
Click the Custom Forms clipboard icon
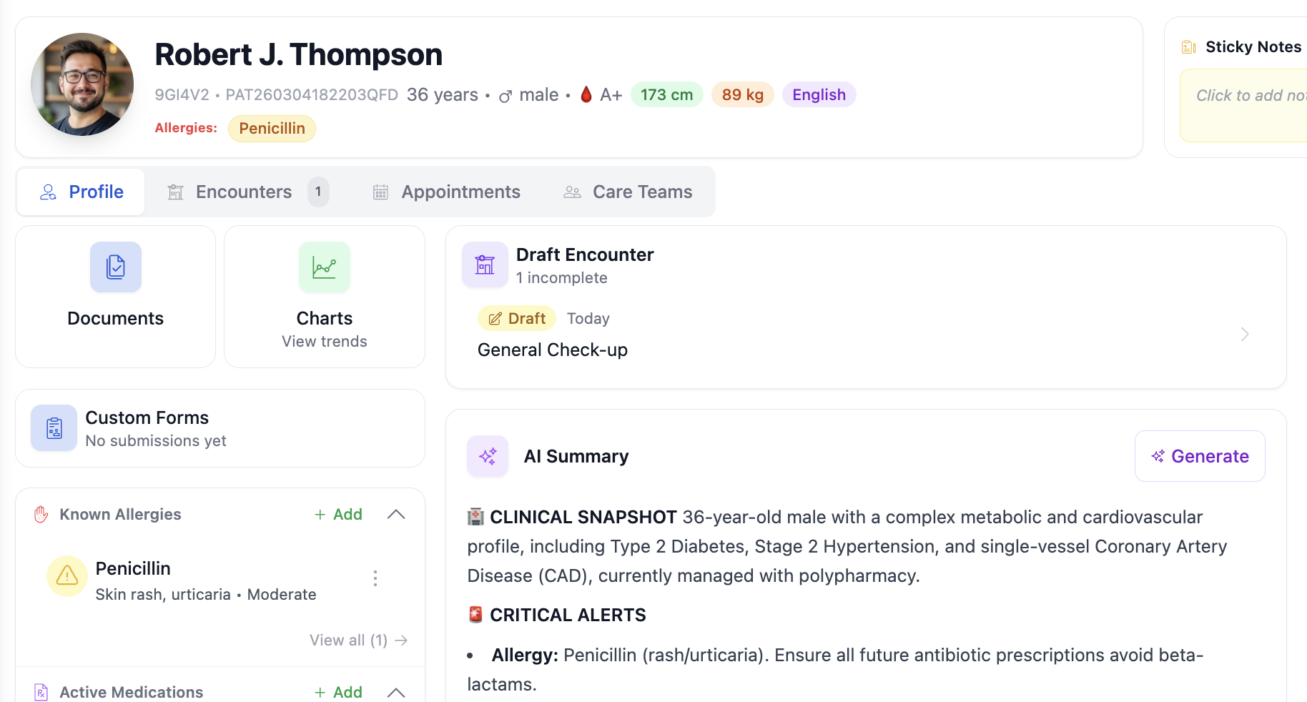click(x=54, y=427)
